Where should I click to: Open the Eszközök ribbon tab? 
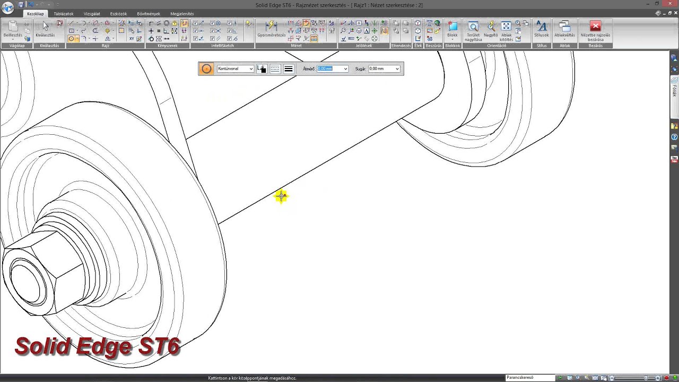[118, 14]
